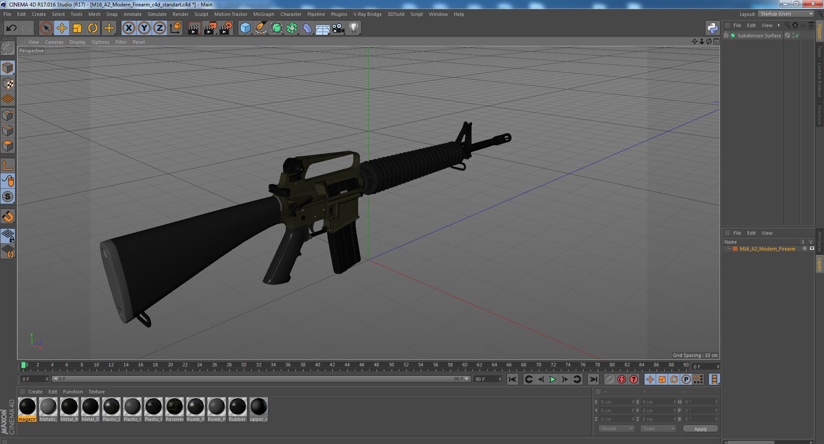Select the upper_r material swatch
The image size is (824, 444).
(x=258, y=410)
